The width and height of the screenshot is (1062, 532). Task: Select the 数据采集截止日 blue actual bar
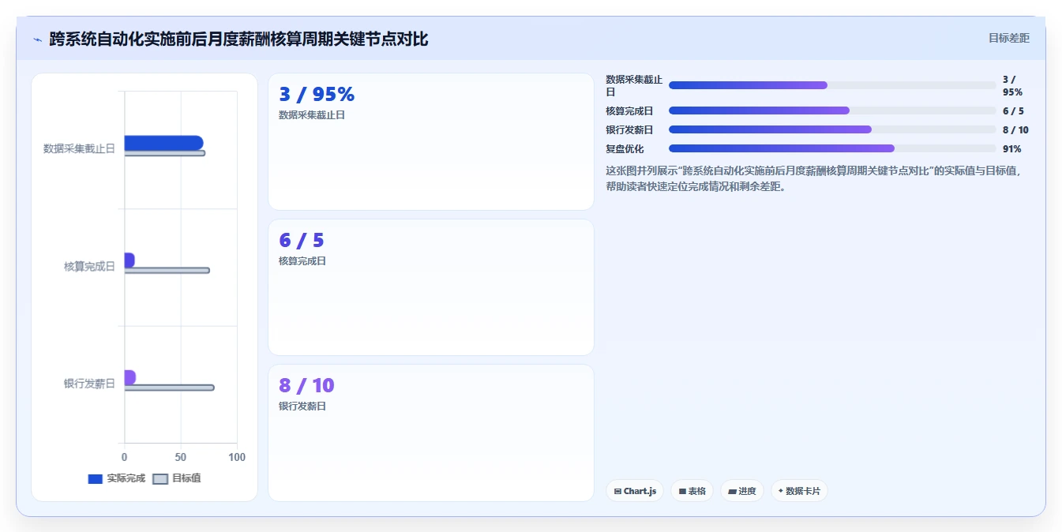(x=163, y=143)
